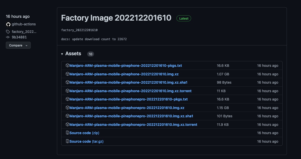Viewport: 301px width, 159px height.
Task: Open pinephonepro 202212201610-pkgs.txt link
Action: [x=129, y=99]
